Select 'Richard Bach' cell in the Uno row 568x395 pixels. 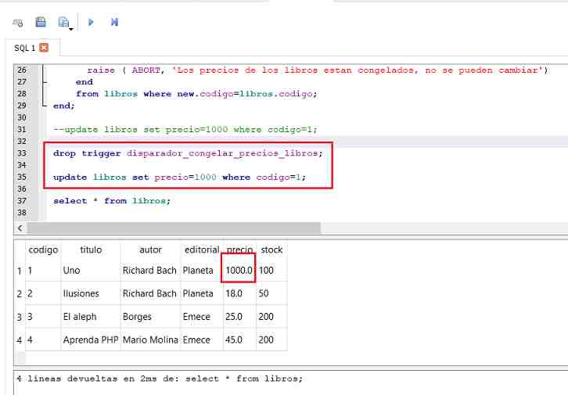point(150,271)
